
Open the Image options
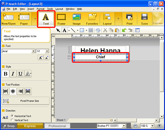pos(77,19)
